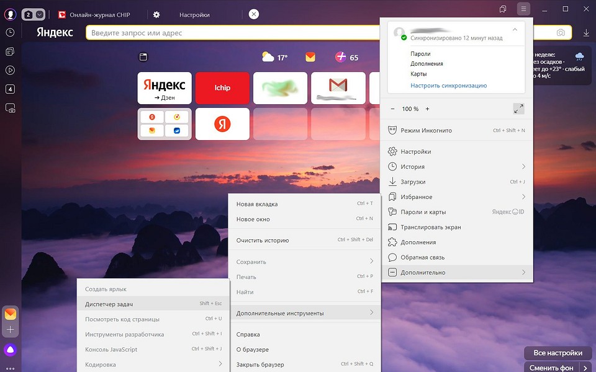The height and width of the screenshot is (372, 596).
Task: Decrease zoom with the minus button
Action: coord(392,109)
